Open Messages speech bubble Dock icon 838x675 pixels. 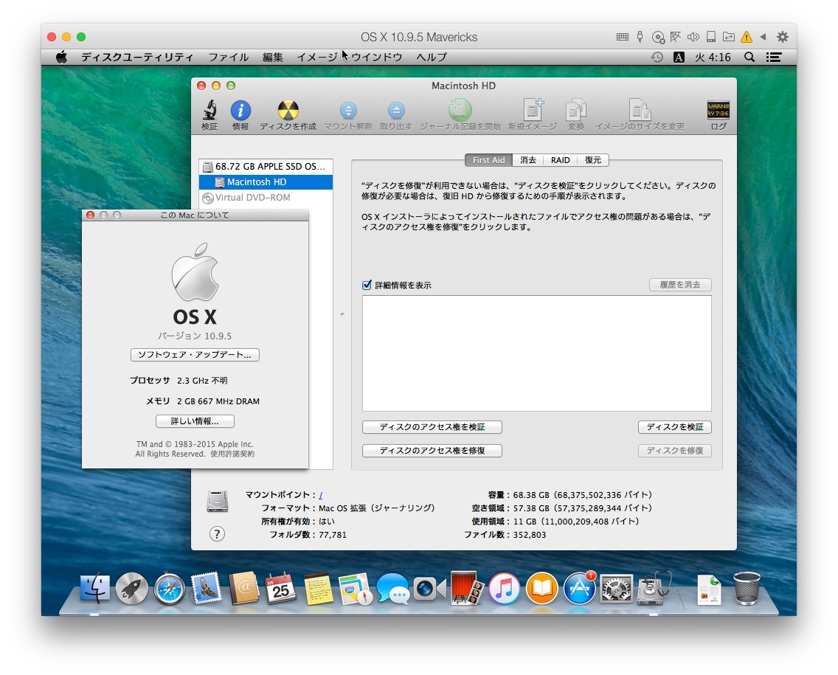click(x=392, y=589)
